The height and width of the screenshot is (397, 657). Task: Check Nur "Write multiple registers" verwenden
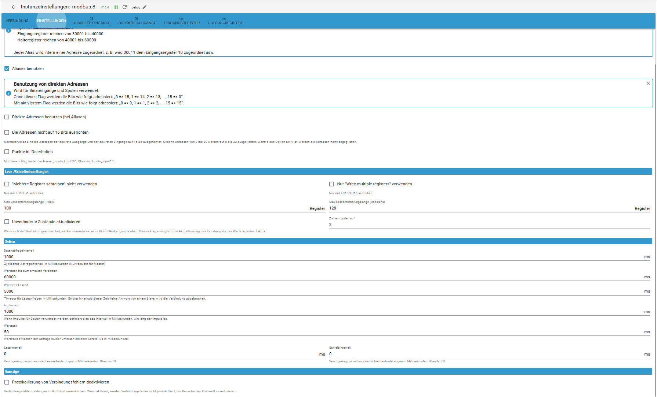click(331, 184)
